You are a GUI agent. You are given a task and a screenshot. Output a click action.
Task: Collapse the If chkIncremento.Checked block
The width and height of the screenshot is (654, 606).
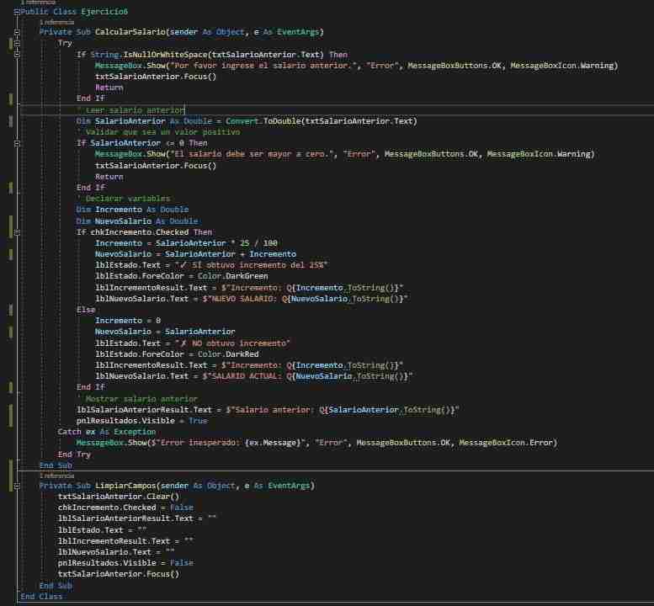[16, 232]
